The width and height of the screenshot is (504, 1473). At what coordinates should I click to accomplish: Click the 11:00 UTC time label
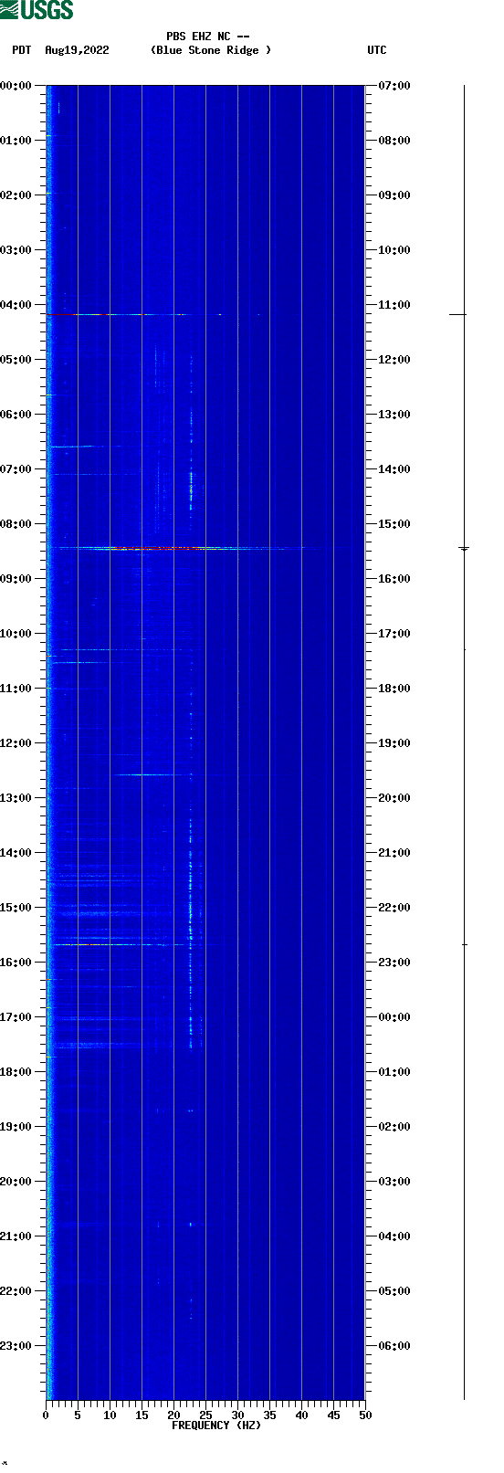[x=394, y=305]
